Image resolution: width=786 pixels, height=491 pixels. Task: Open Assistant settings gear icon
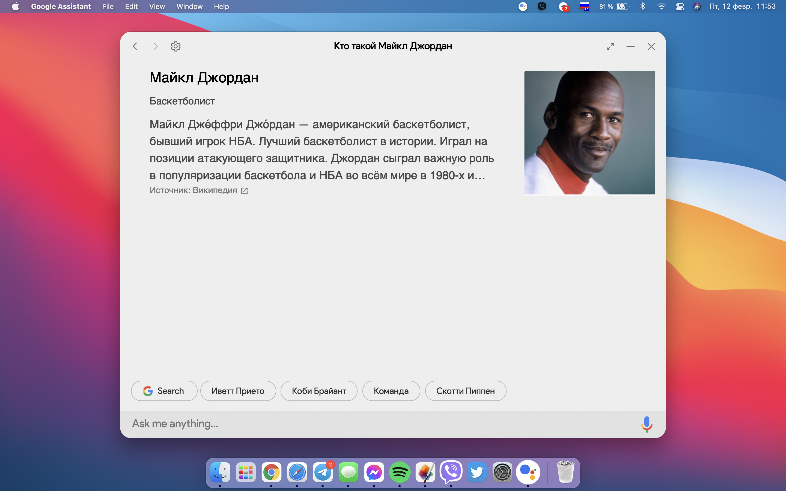pyautogui.click(x=175, y=46)
